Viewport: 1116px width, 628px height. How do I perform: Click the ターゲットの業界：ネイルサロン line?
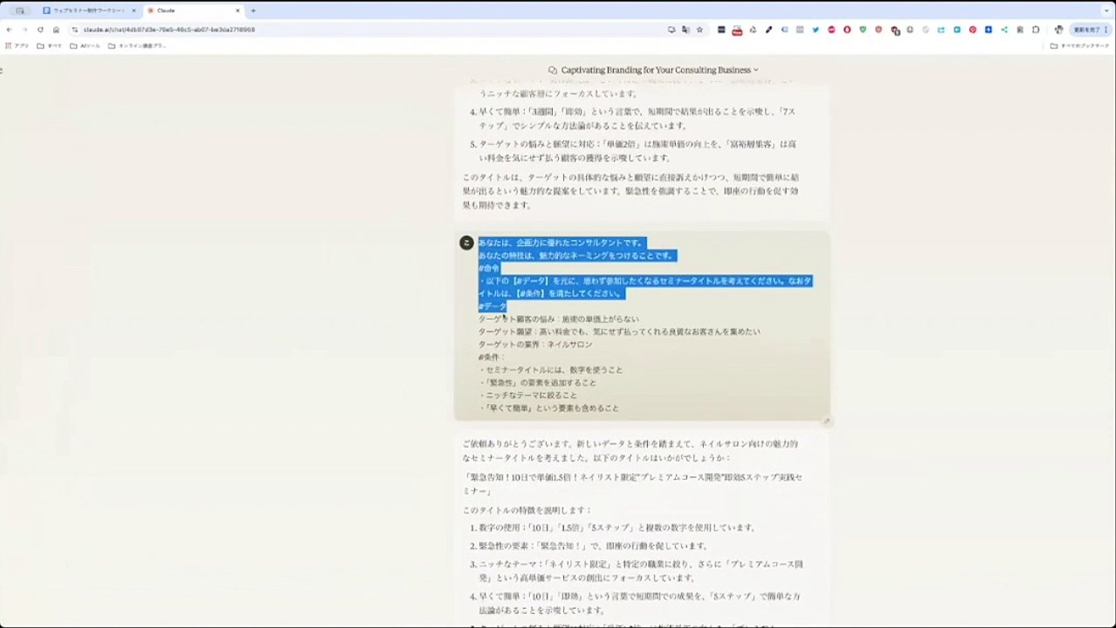[x=534, y=345]
